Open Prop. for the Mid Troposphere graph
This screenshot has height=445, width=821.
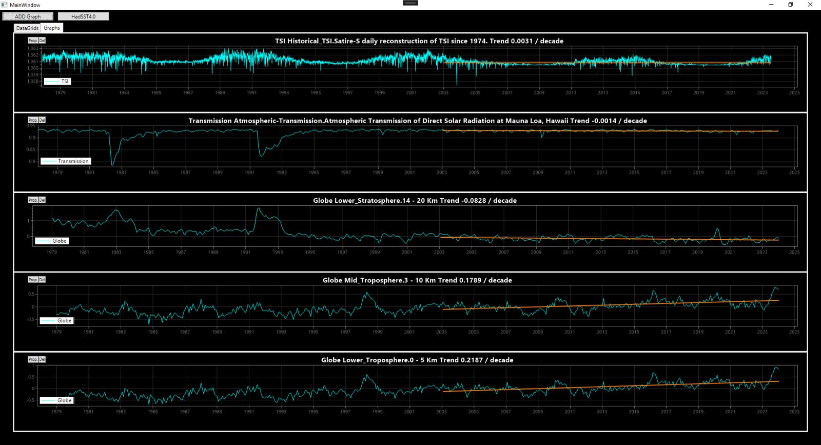pyautogui.click(x=33, y=280)
